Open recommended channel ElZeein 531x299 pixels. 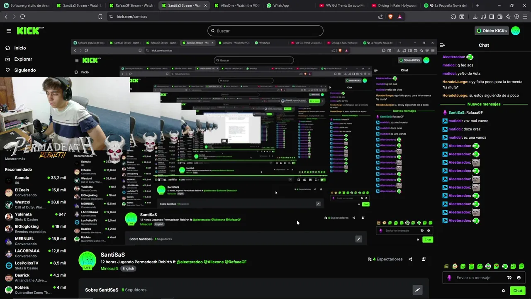click(35, 192)
